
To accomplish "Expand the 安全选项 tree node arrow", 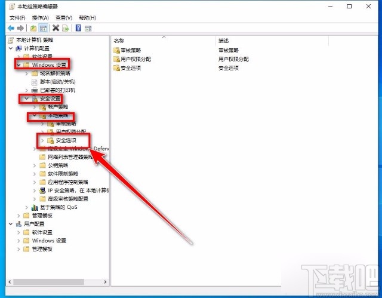I will pos(42,140).
